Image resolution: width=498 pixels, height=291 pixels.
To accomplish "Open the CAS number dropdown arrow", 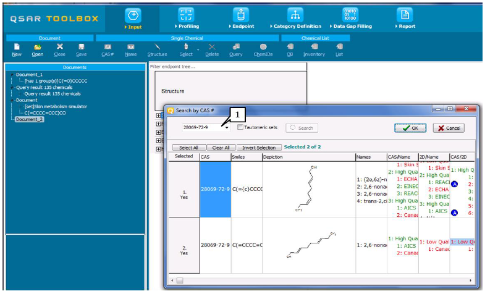I will [x=227, y=128].
